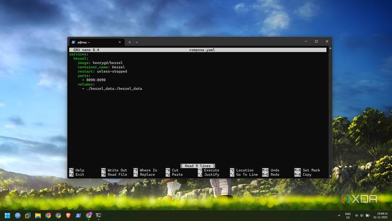The image size is (392, 221).
Task: Click the ^C Location shortcut label
Action: [x=242, y=170]
